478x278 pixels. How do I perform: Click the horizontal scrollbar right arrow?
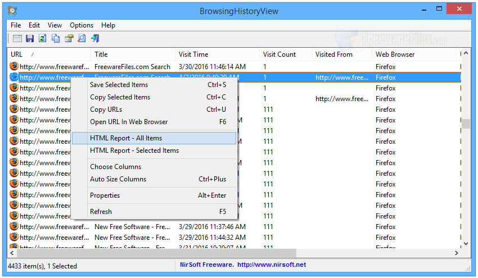coord(457,253)
